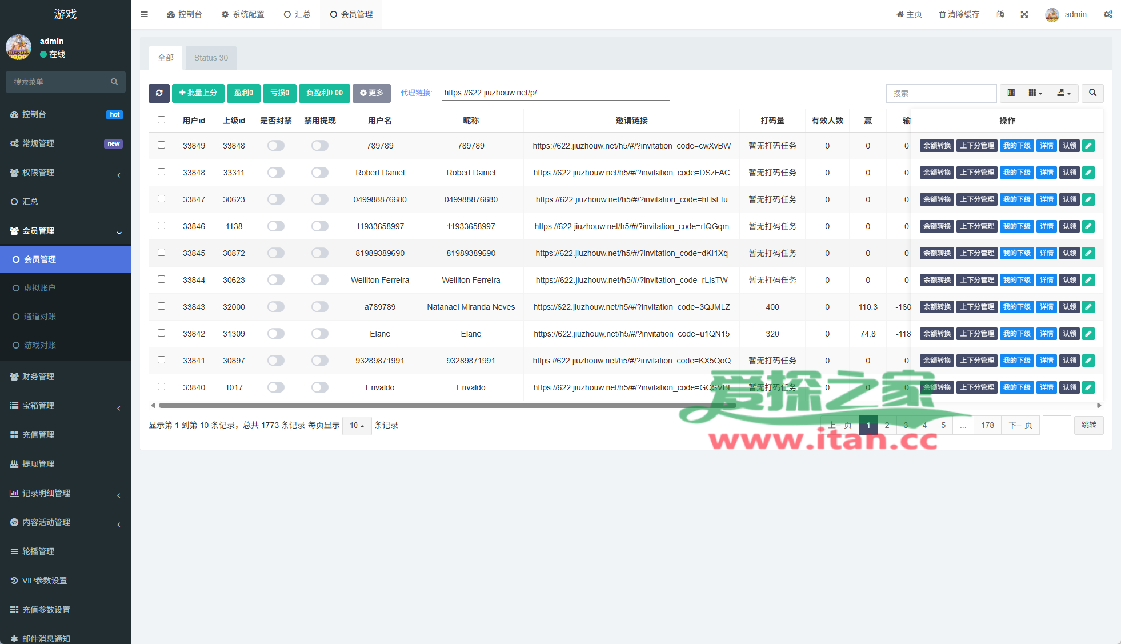The height and width of the screenshot is (644, 1121).
Task: Open 常规管理 in sidebar
Action: 66,143
